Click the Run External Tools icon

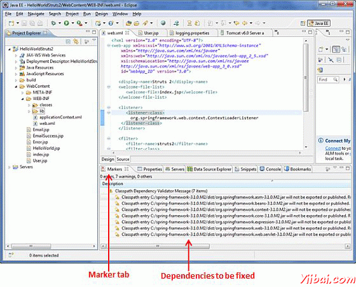79,23
